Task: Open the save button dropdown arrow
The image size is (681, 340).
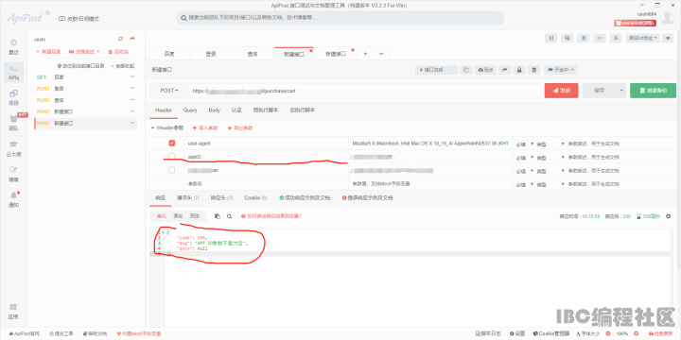Action: [621, 91]
